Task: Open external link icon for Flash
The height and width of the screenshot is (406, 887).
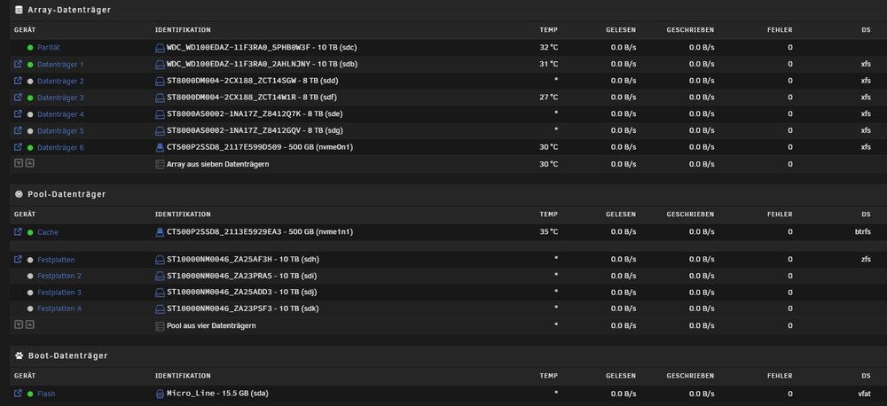Action: (18, 394)
